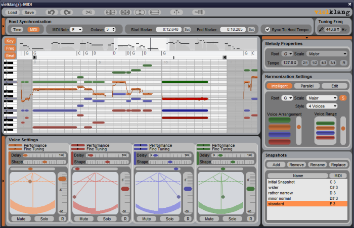Mute the orange voice

tap(21, 219)
